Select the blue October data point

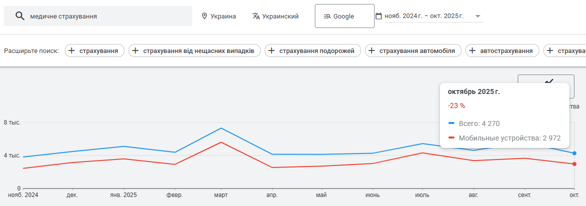coord(574,153)
